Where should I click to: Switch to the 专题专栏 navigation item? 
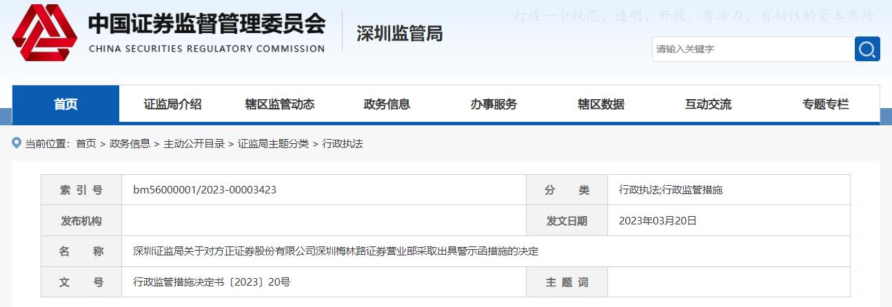point(825,105)
